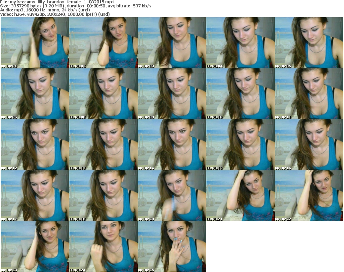Choose the frame stamped 00:00:04
Viewport: 344px width, 272px height.
coord(241,43)
